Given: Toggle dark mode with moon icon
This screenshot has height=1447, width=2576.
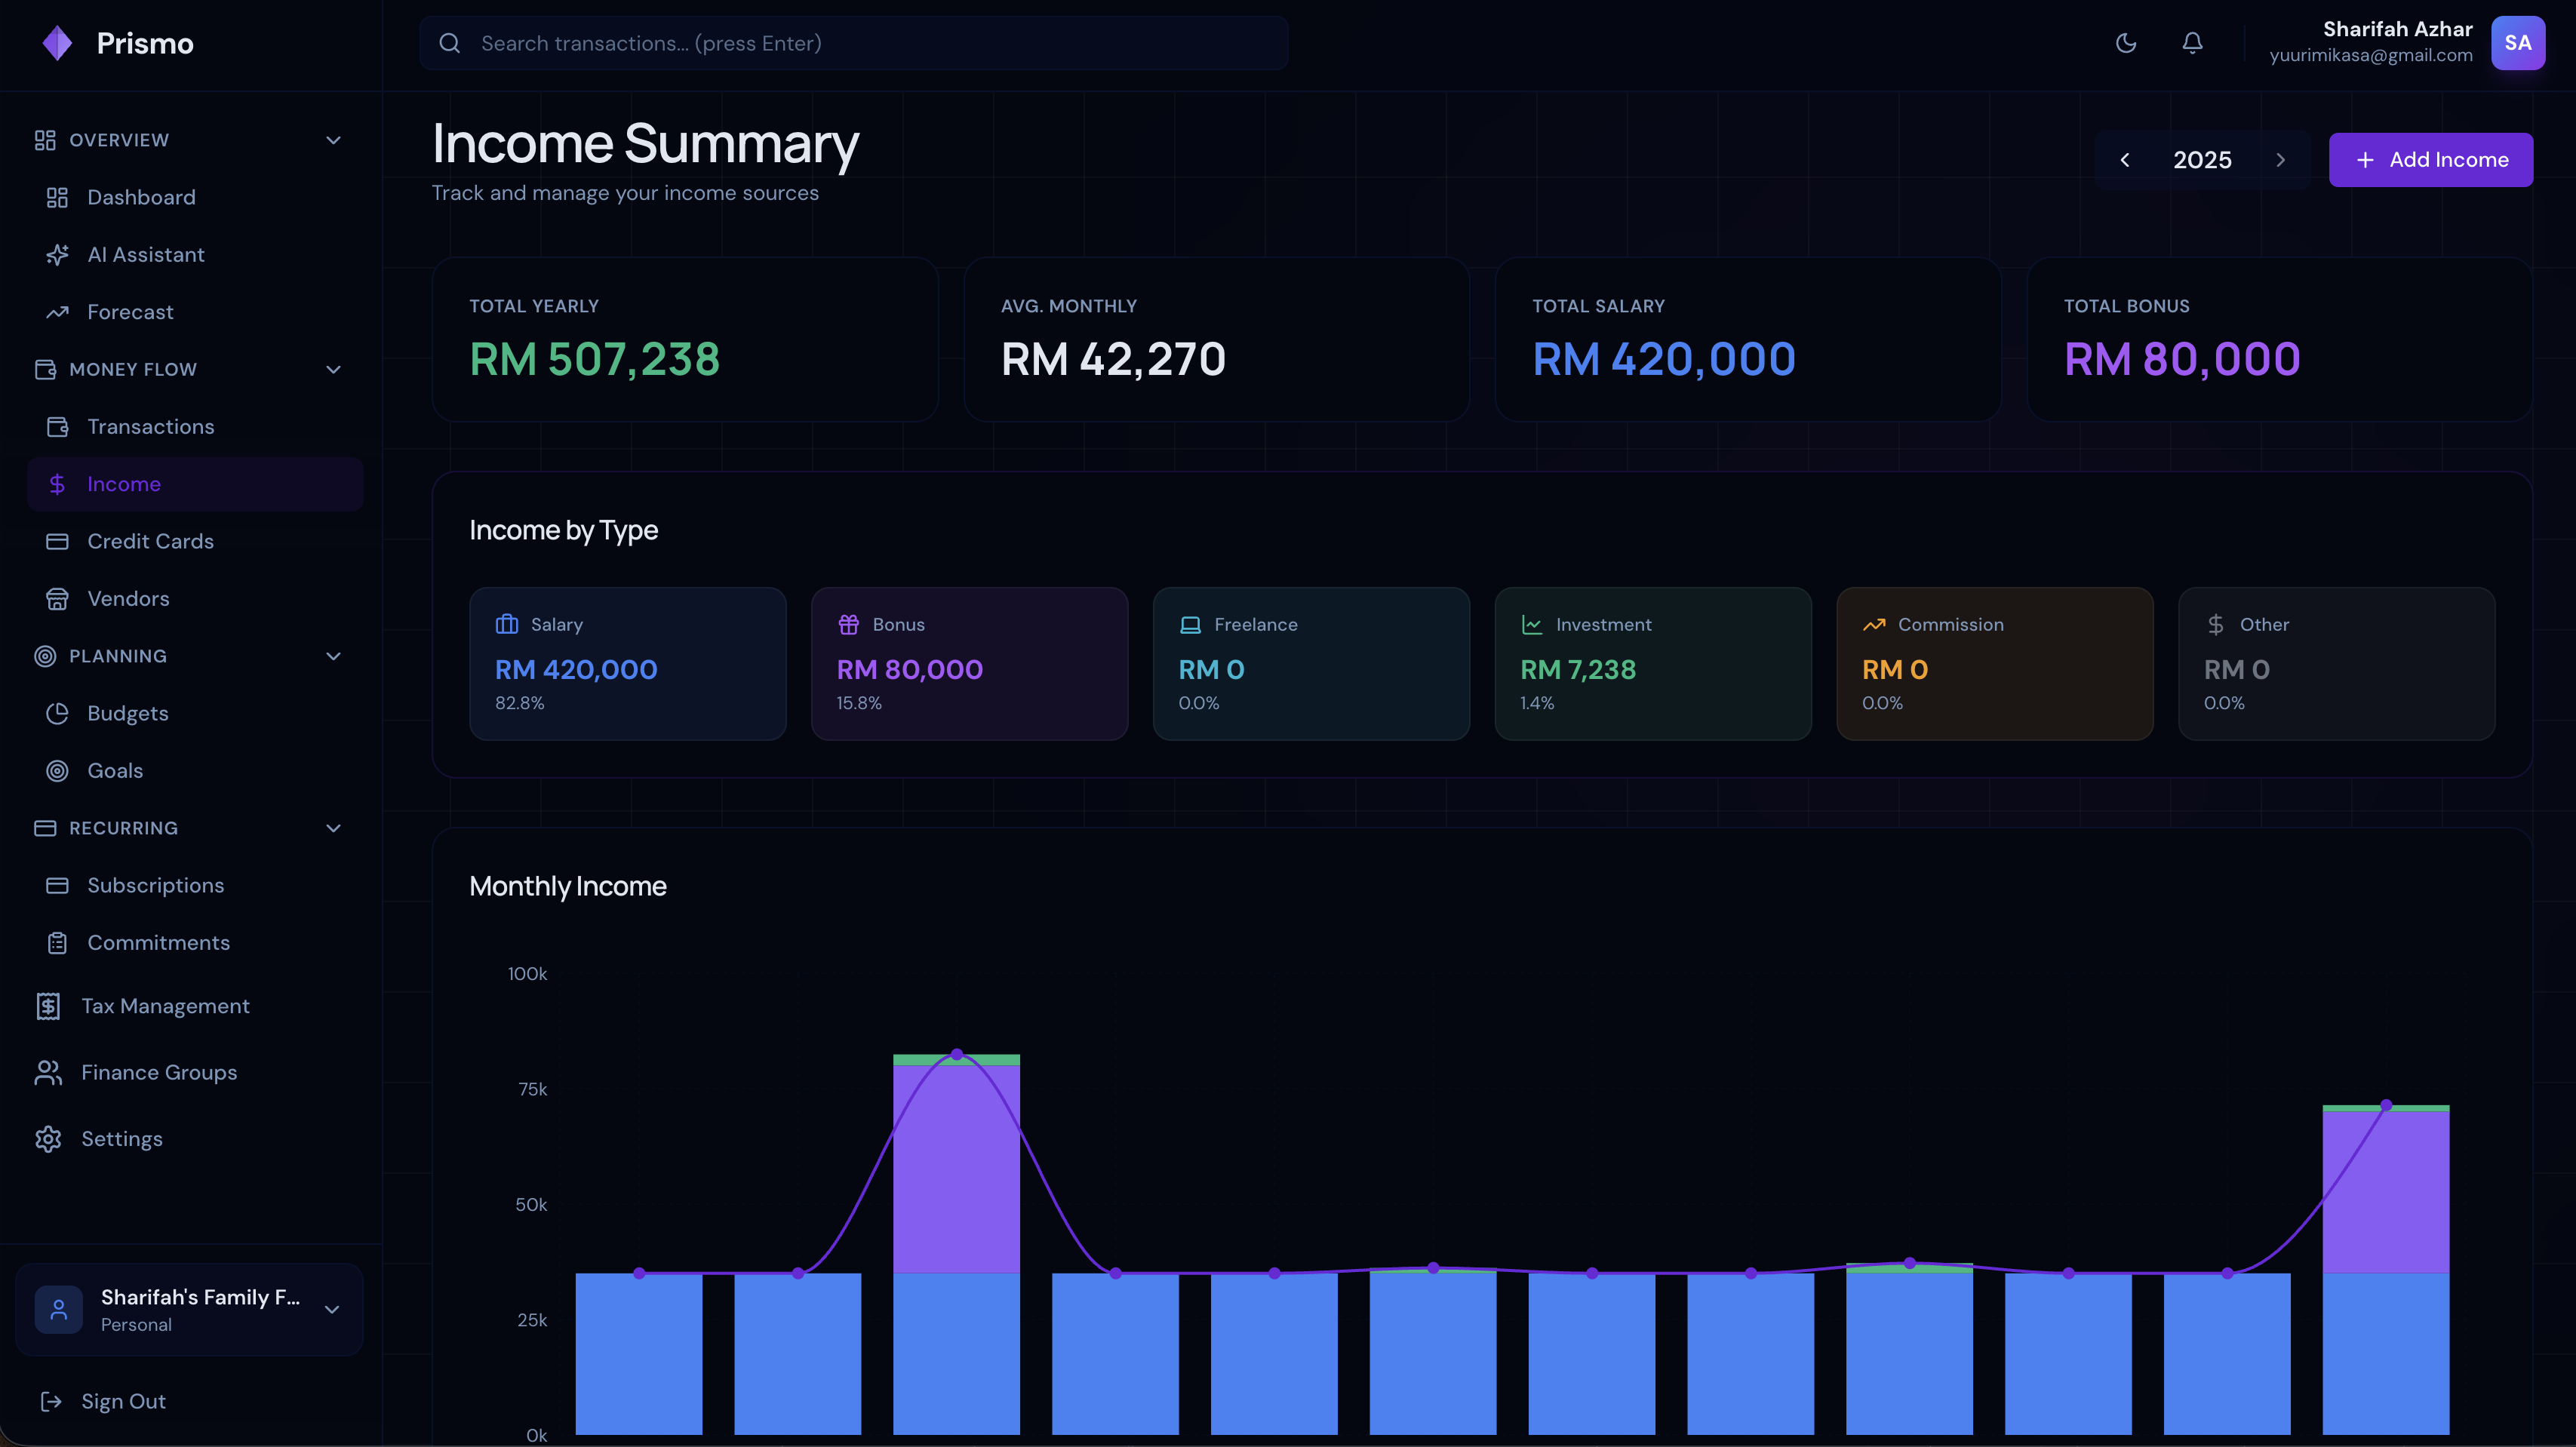Looking at the screenshot, I should (2126, 43).
